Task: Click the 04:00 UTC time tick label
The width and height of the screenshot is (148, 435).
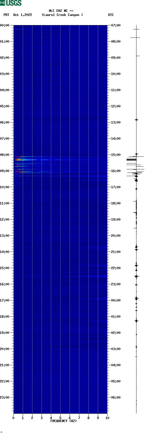Action: pyautogui.click(x=116, y=365)
